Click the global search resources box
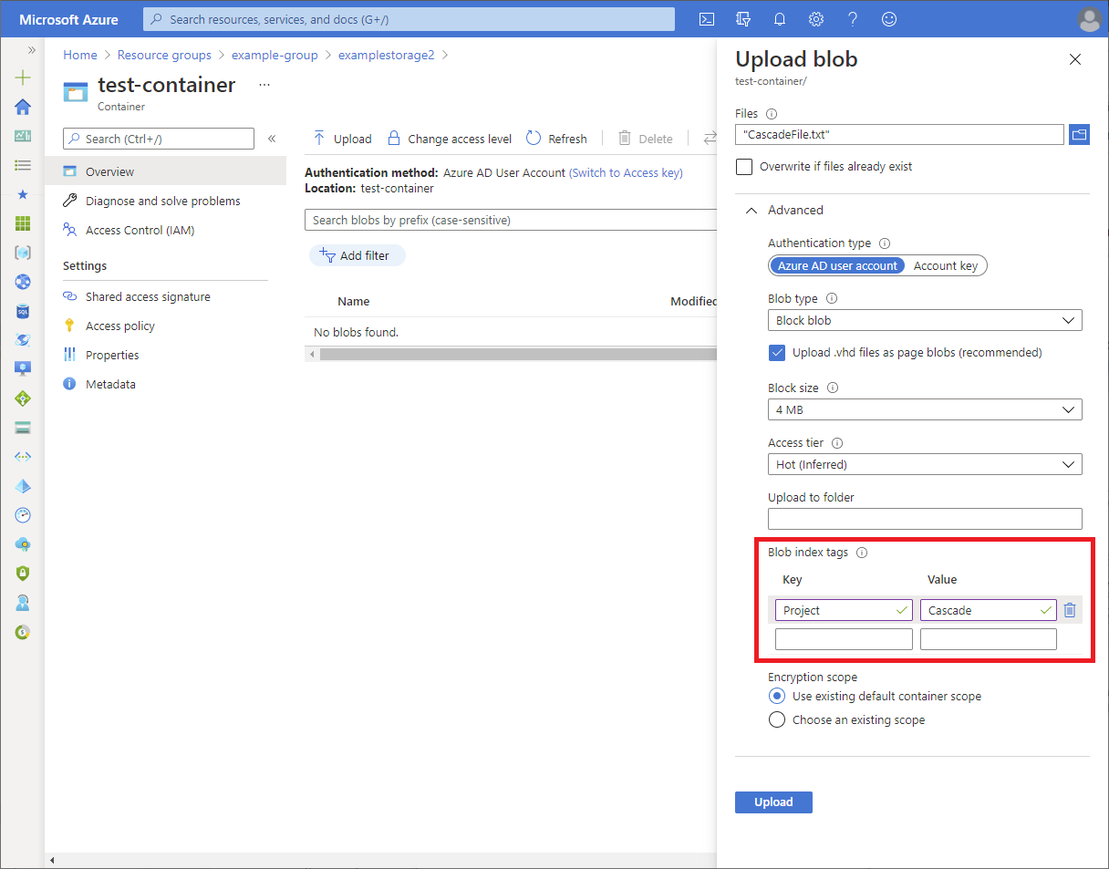The height and width of the screenshot is (869, 1109). [x=409, y=19]
